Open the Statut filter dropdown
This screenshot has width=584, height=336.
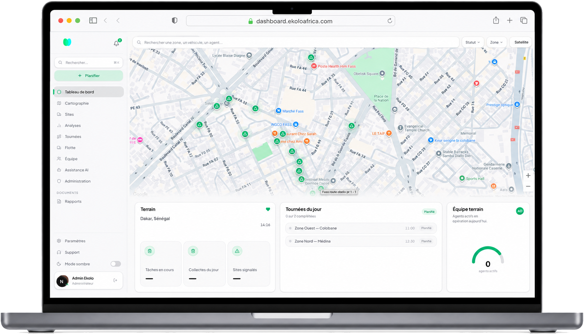click(472, 42)
